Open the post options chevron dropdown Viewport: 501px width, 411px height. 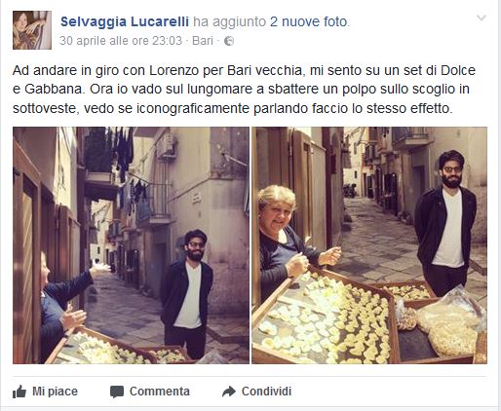point(482,18)
